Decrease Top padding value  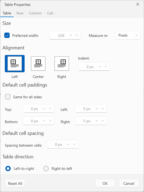[44, 108]
